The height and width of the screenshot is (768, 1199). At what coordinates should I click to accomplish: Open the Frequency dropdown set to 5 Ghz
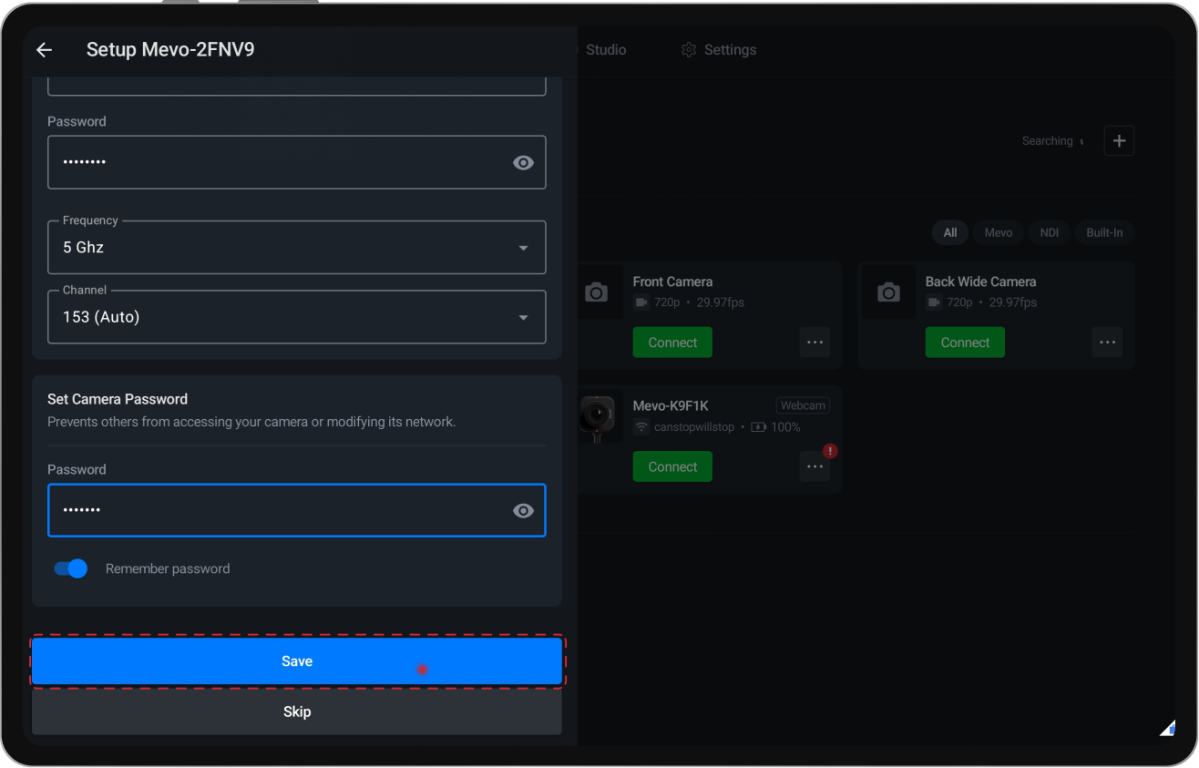click(297, 247)
